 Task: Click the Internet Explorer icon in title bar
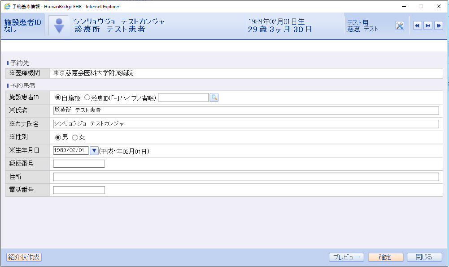click(x=7, y=6)
